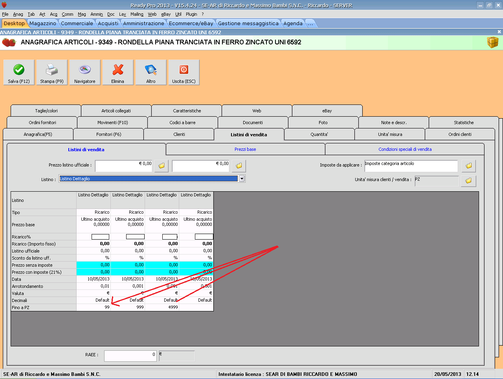Open the File menu

(x=5, y=14)
